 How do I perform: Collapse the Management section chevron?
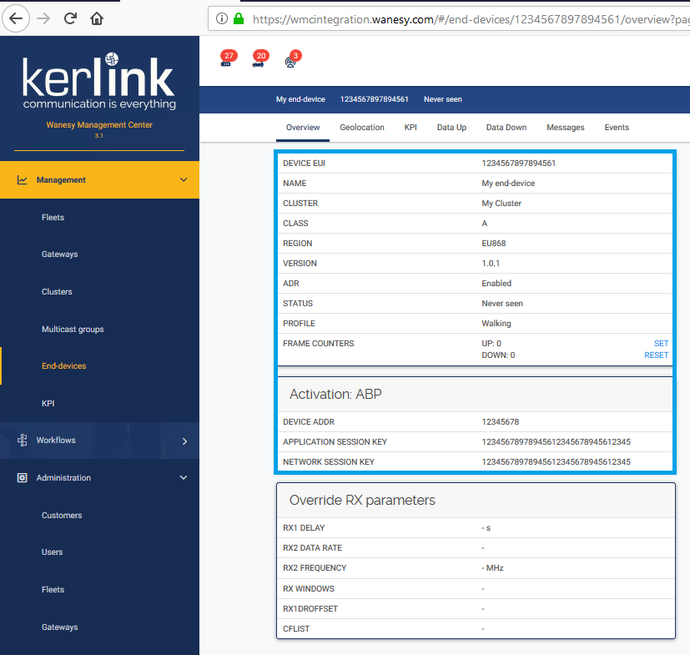[x=184, y=180]
